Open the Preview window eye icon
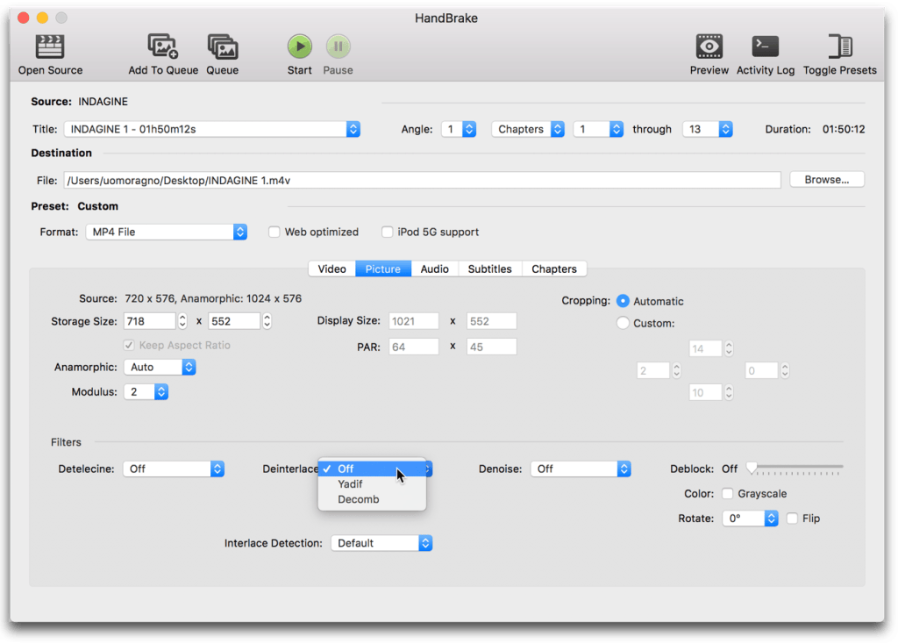The height and width of the screenshot is (644, 898). [709, 47]
